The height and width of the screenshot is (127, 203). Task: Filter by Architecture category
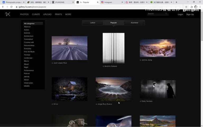click(x=29, y=36)
